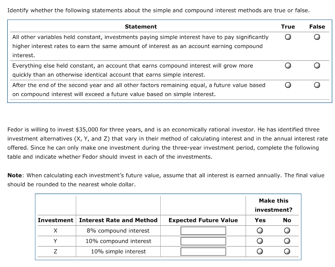Select No for Investment Z
Screen dimensions: 335x267
[287, 251]
